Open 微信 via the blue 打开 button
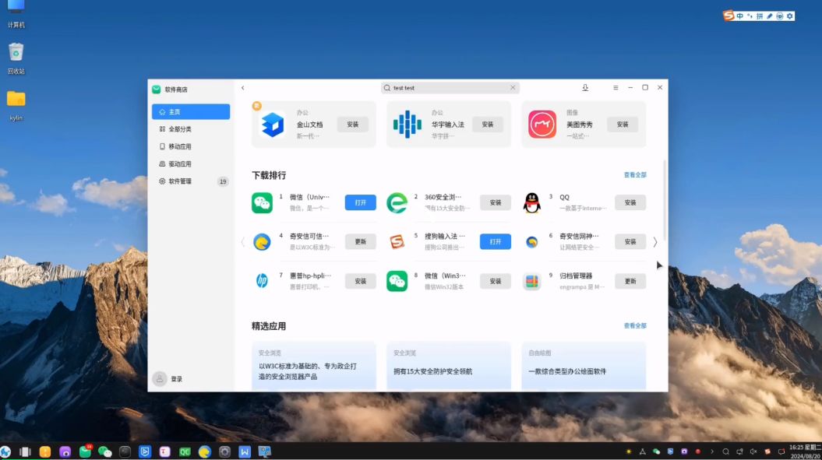This screenshot has height=460, width=822. tap(360, 202)
